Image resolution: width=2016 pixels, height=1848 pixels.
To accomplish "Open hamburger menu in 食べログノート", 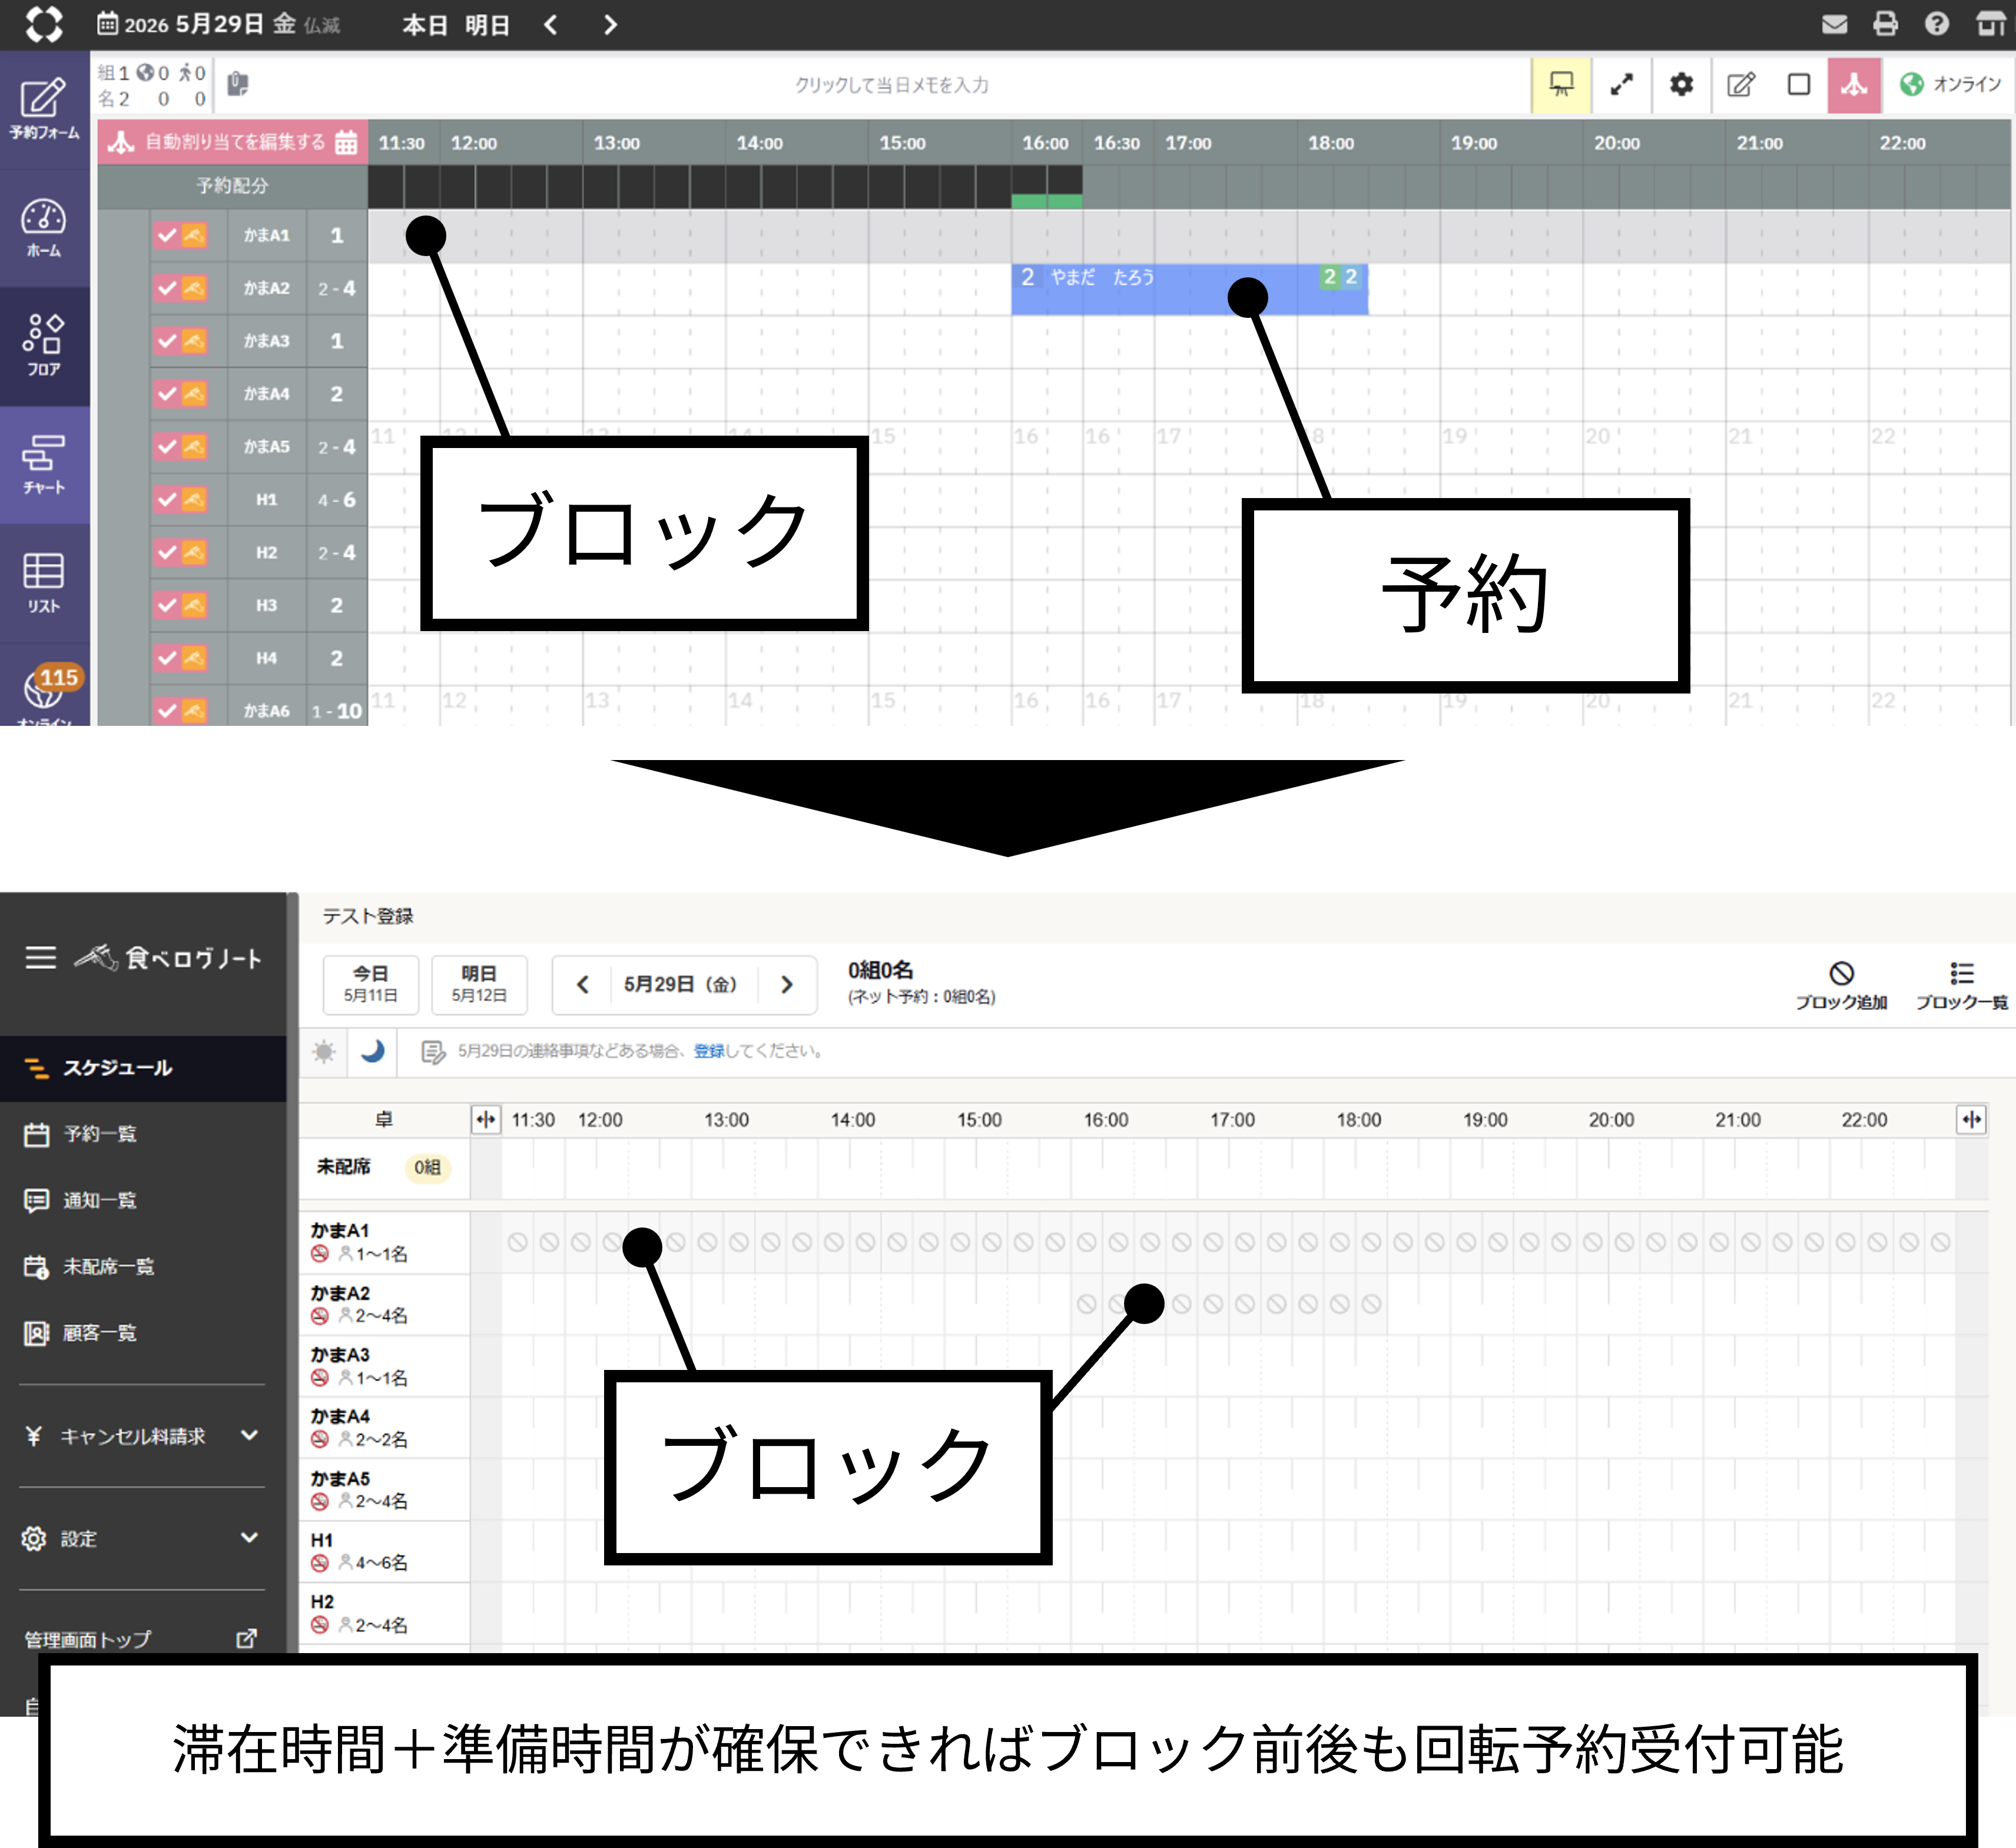I will 41,957.
